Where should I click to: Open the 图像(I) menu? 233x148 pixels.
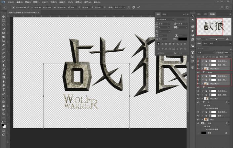[28, 2]
